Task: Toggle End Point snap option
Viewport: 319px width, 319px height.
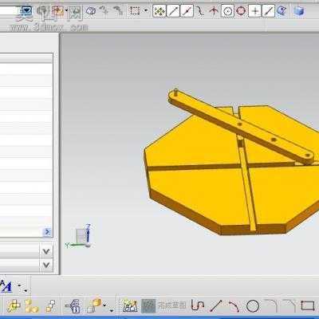Action: click(x=173, y=11)
